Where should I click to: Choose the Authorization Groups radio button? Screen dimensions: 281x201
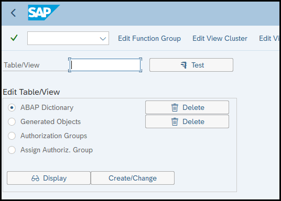tap(12, 136)
